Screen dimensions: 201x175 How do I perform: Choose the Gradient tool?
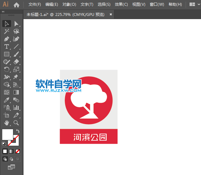click(x=16, y=92)
